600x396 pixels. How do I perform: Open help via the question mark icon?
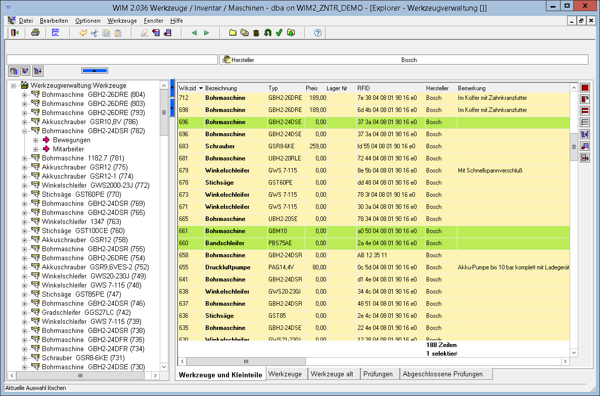(317, 33)
